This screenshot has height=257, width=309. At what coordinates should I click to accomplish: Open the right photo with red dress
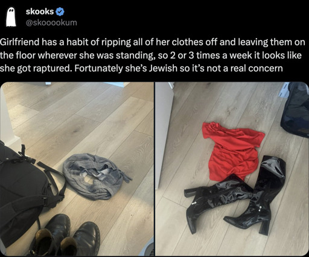tap(232, 169)
